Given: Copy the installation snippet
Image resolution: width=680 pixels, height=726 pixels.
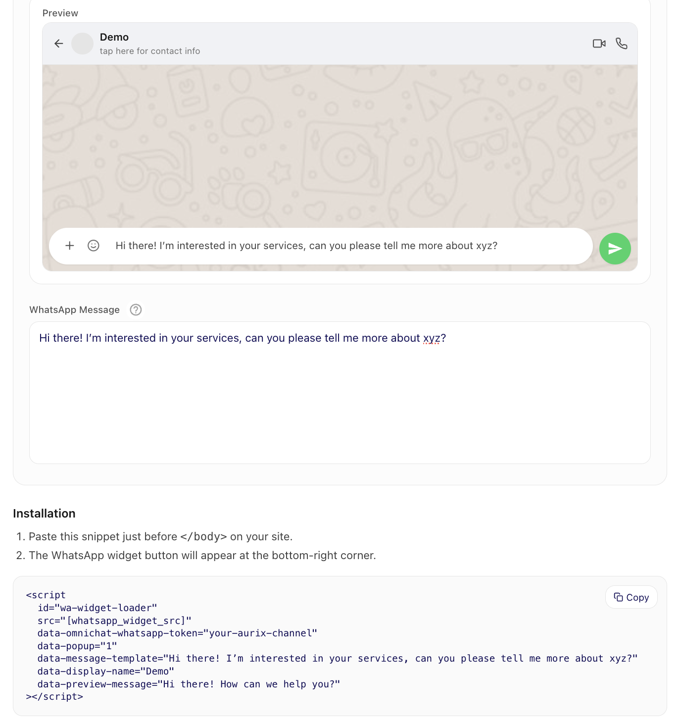Looking at the screenshot, I should click(x=631, y=597).
